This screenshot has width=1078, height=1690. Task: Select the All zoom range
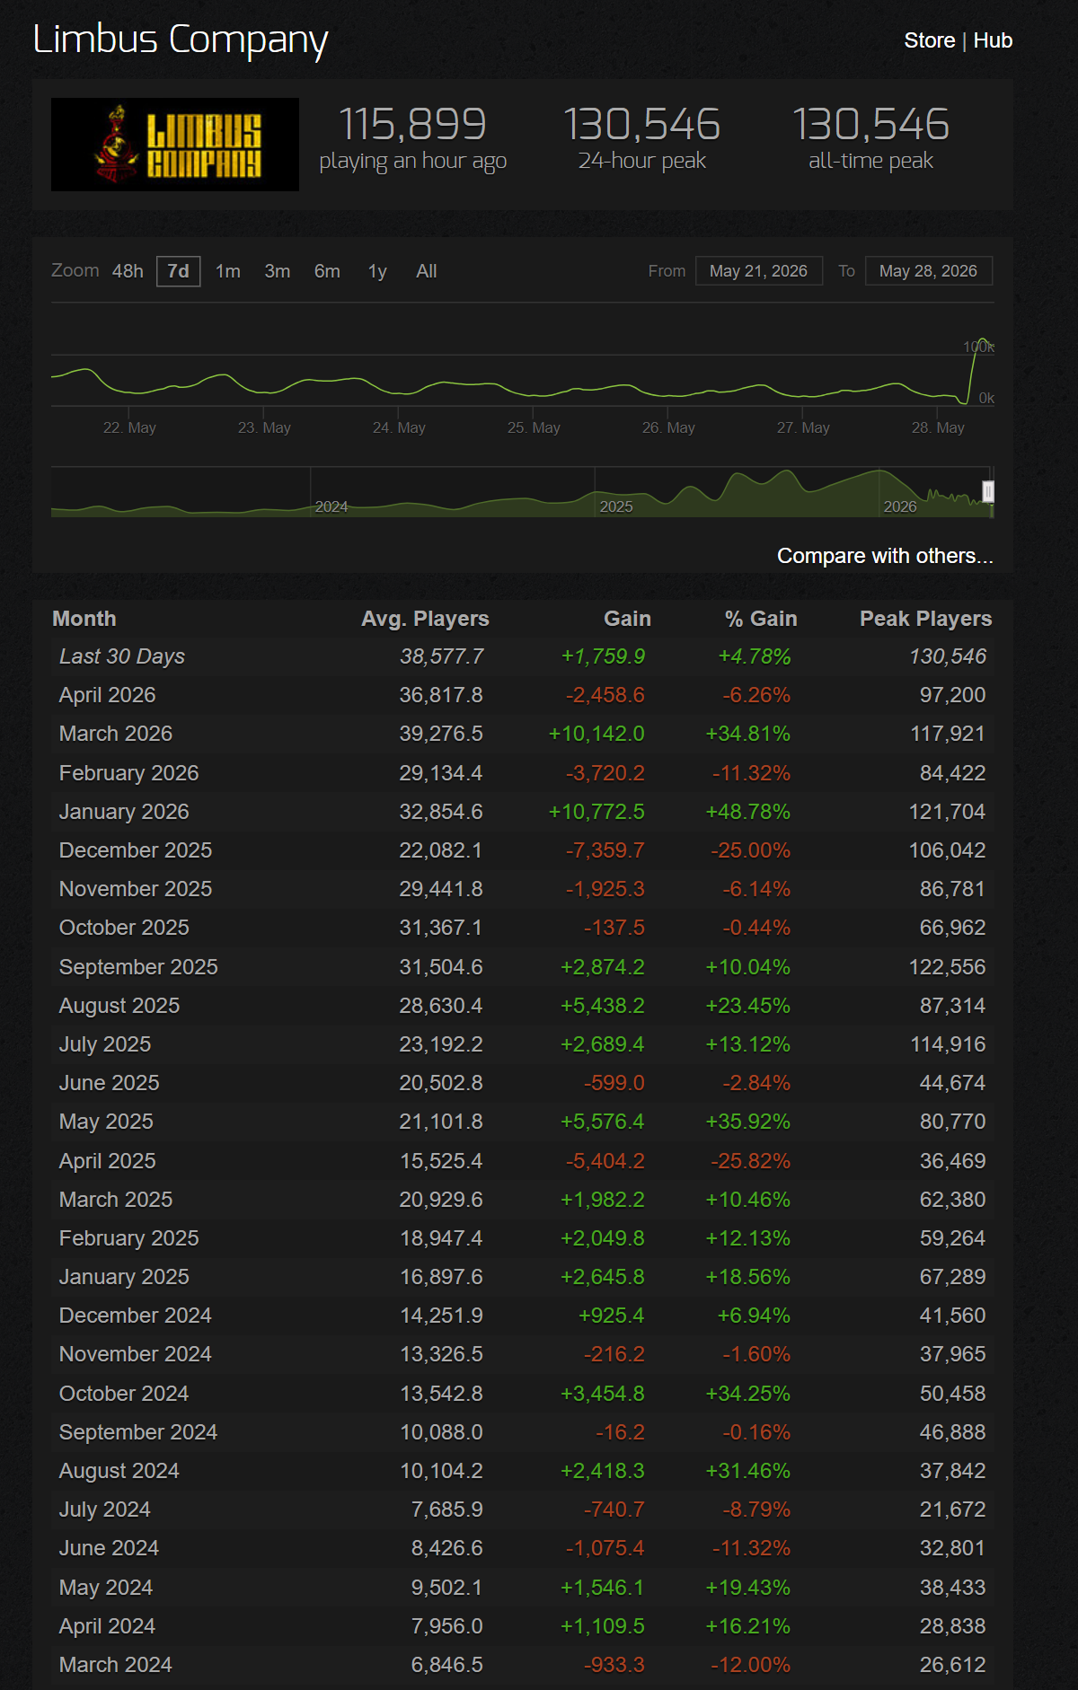pyautogui.click(x=427, y=271)
